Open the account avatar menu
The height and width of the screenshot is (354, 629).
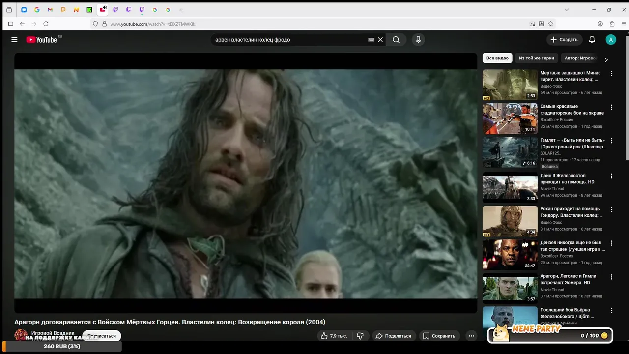[611, 40]
